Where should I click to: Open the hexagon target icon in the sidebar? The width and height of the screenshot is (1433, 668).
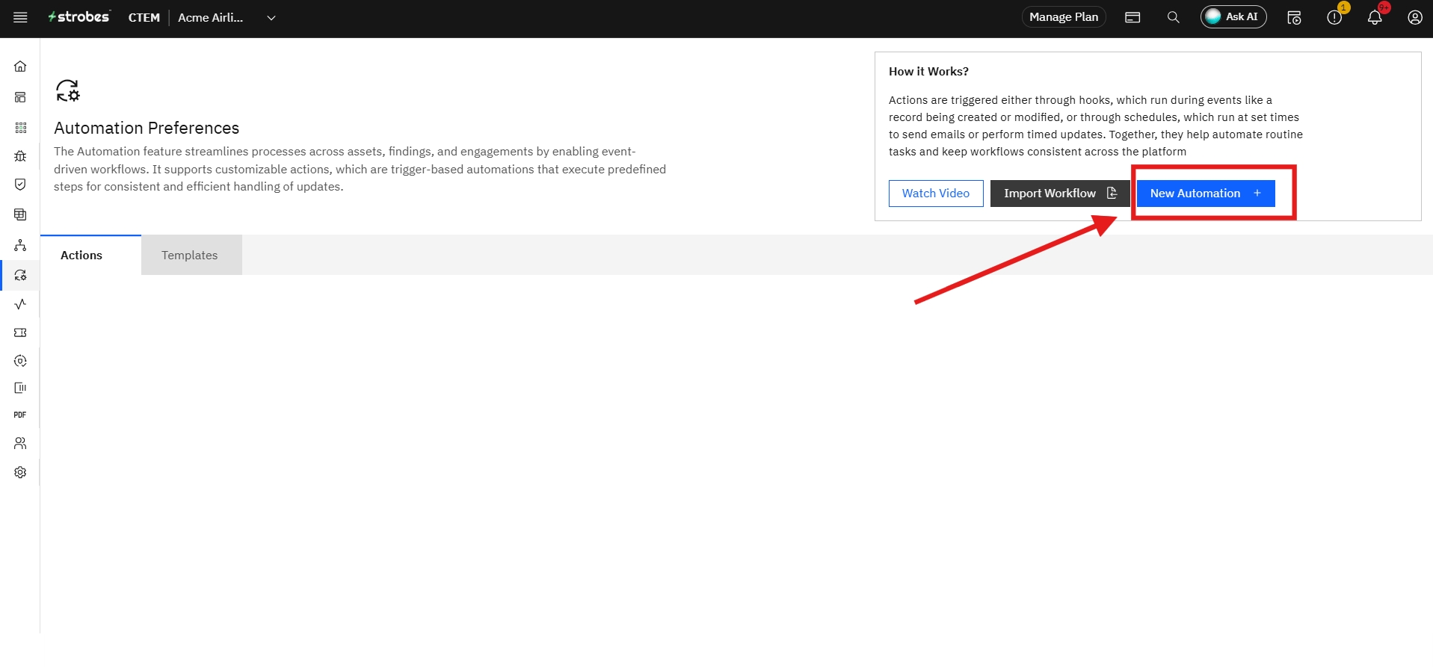tap(20, 361)
